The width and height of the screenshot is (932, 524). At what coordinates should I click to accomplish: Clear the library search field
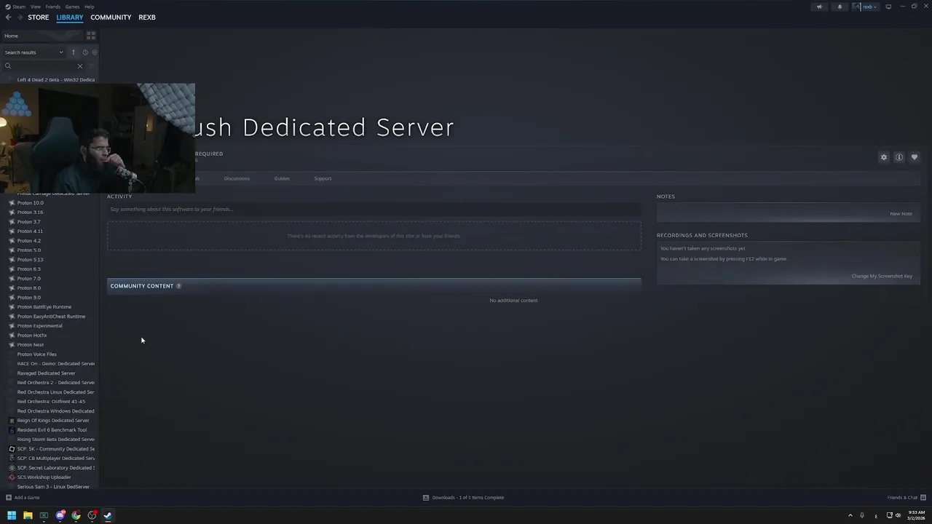tap(80, 66)
